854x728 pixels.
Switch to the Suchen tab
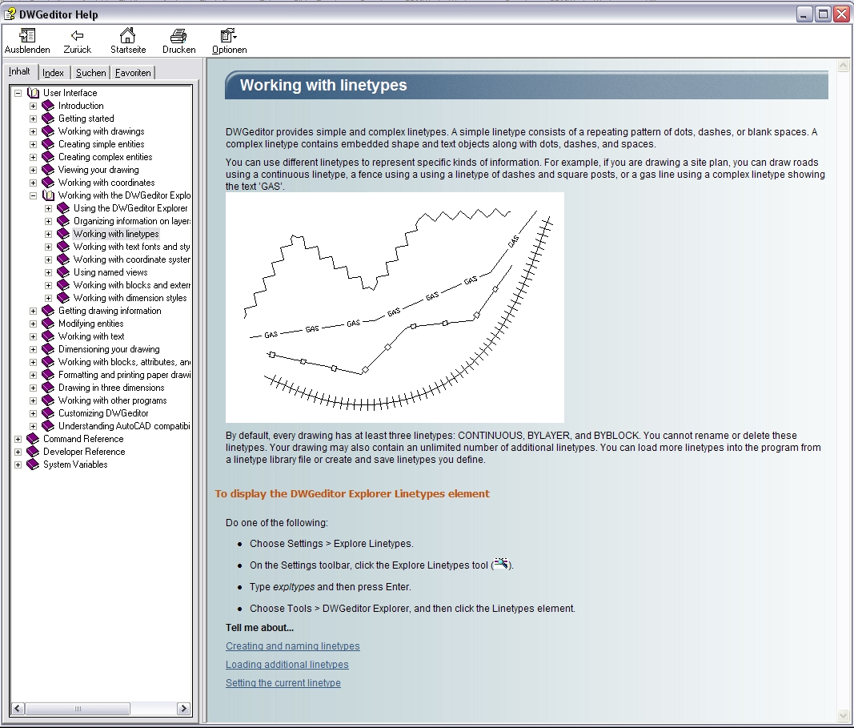(x=91, y=72)
